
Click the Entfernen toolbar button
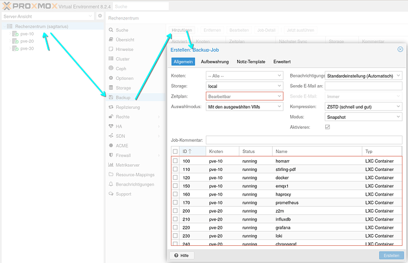pos(212,30)
